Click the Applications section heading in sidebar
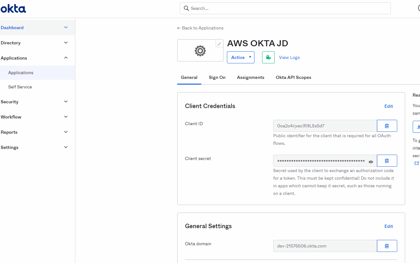The width and height of the screenshot is (420, 263). tap(14, 58)
